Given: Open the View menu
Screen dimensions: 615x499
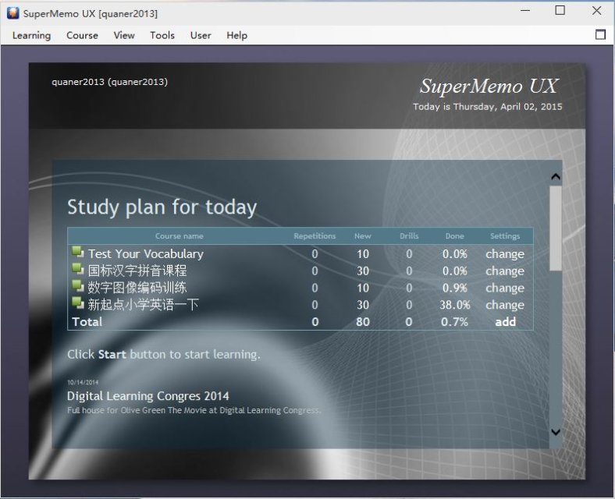Looking at the screenshot, I should point(124,35).
